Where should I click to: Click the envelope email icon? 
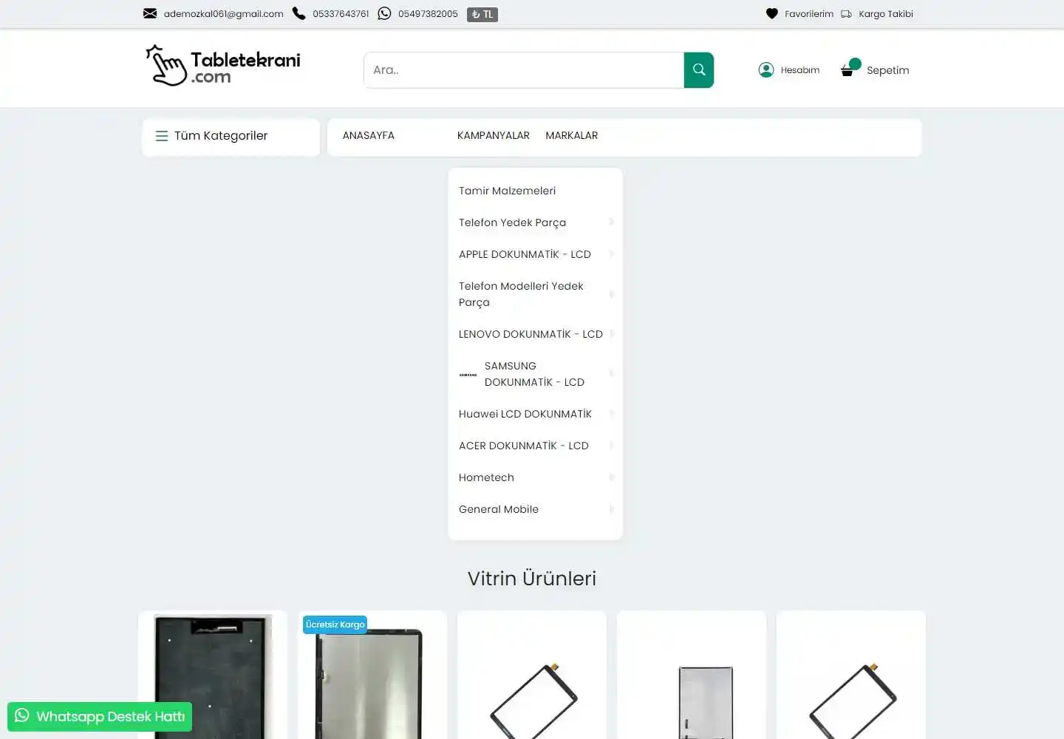pos(150,13)
